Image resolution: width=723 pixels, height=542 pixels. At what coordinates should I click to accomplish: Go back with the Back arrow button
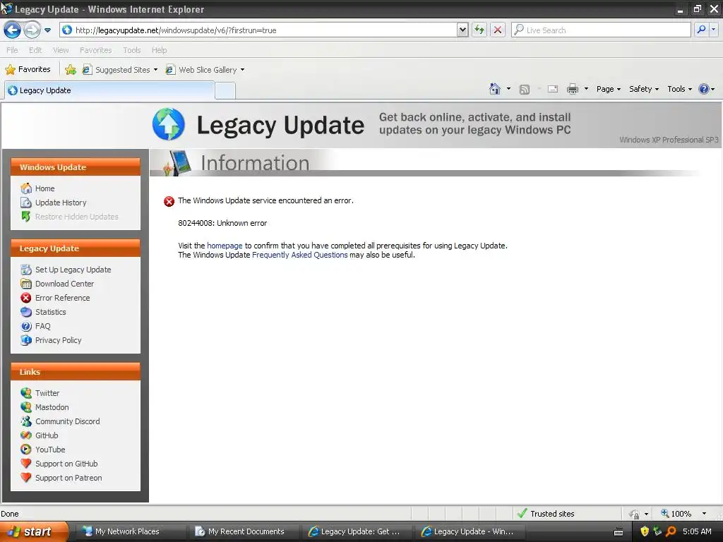(x=12, y=30)
